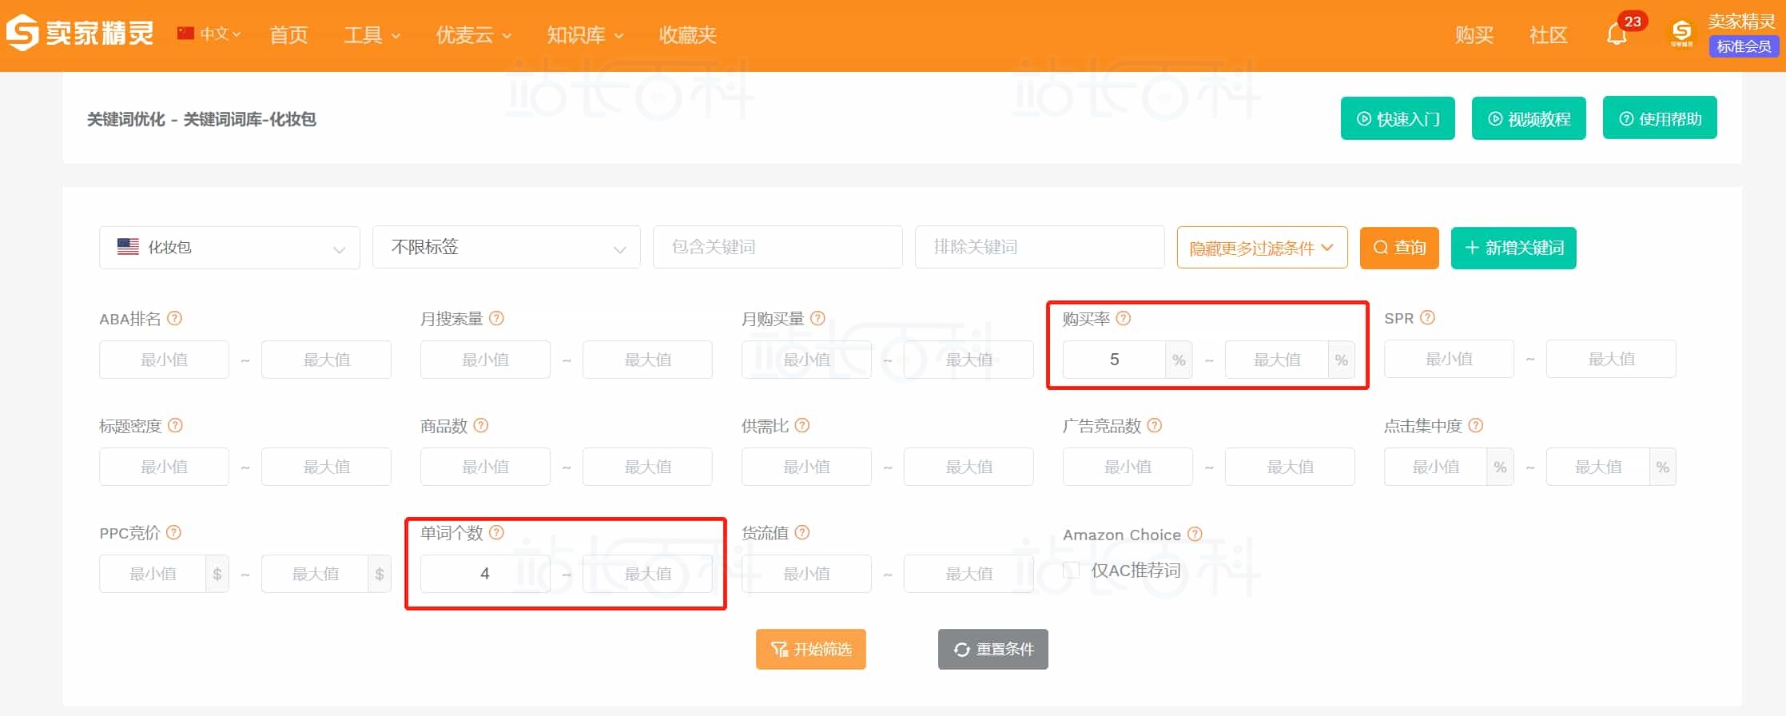Open 社区 in navigation
This screenshot has width=1786, height=716.
(1548, 34)
